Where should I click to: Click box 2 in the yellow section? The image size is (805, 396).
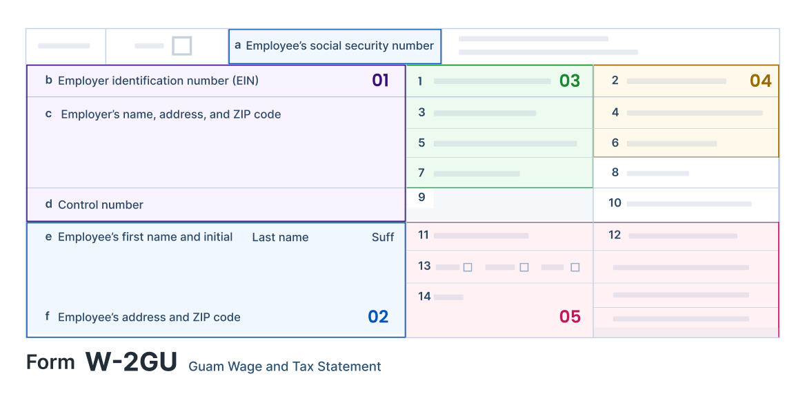coord(686,81)
